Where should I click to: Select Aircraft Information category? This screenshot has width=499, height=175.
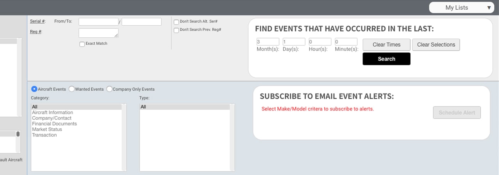click(76, 112)
